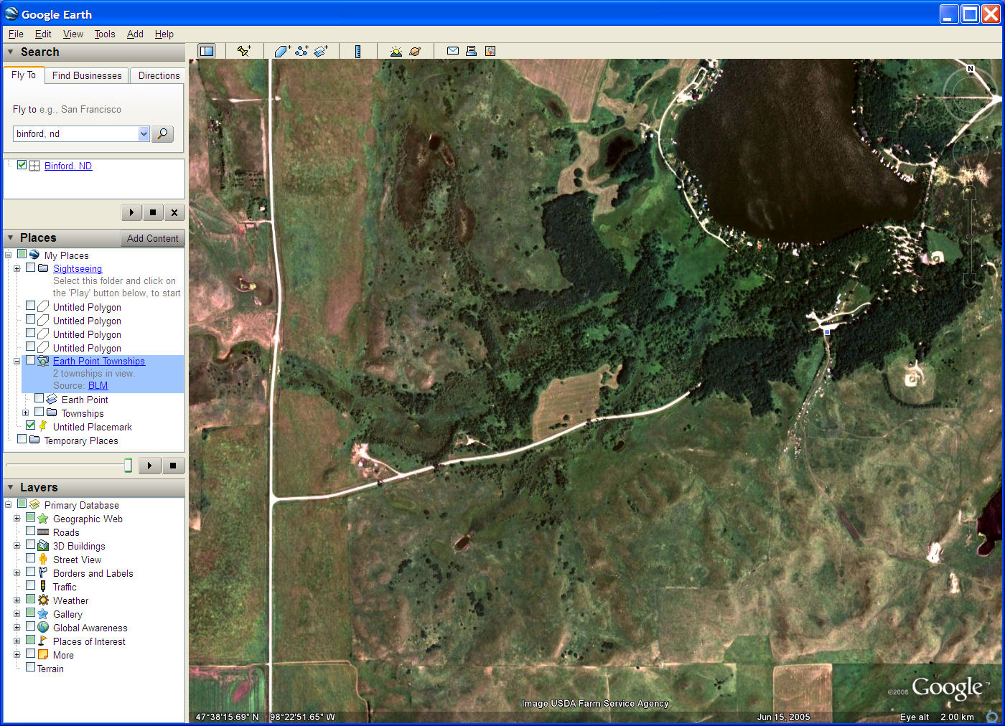The height and width of the screenshot is (726, 1005).
Task: Click the 3D Buildings layer icon
Action: point(43,546)
